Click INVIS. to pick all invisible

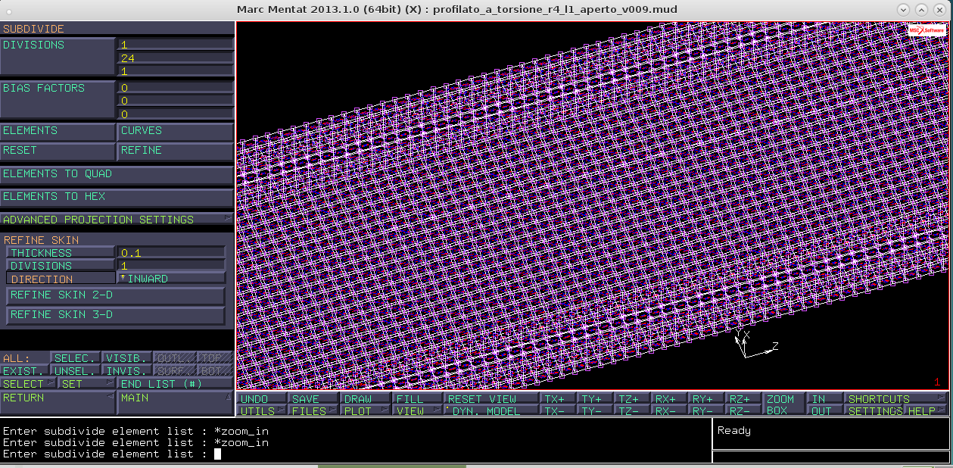tap(126, 371)
